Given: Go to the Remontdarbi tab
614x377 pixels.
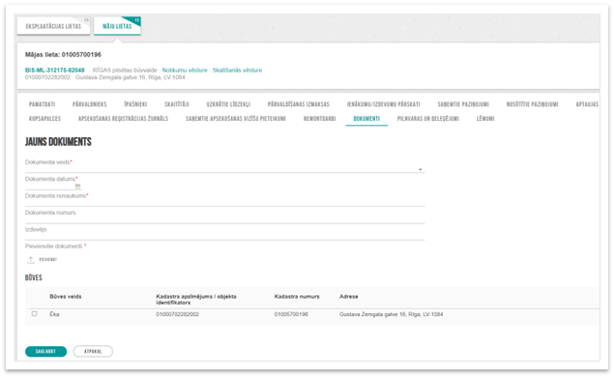Looking at the screenshot, I should point(319,119).
